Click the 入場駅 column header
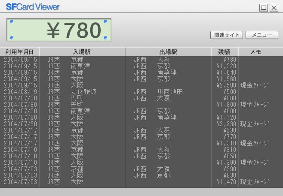 tap(82, 52)
